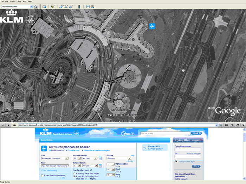Click the KLM crown logo overlay on the map
Screen dimensions: 246x184
tap(12, 16)
